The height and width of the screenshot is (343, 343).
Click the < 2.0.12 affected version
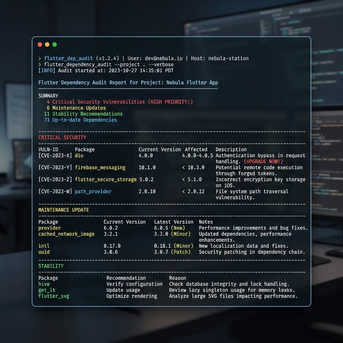coord(193,192)
